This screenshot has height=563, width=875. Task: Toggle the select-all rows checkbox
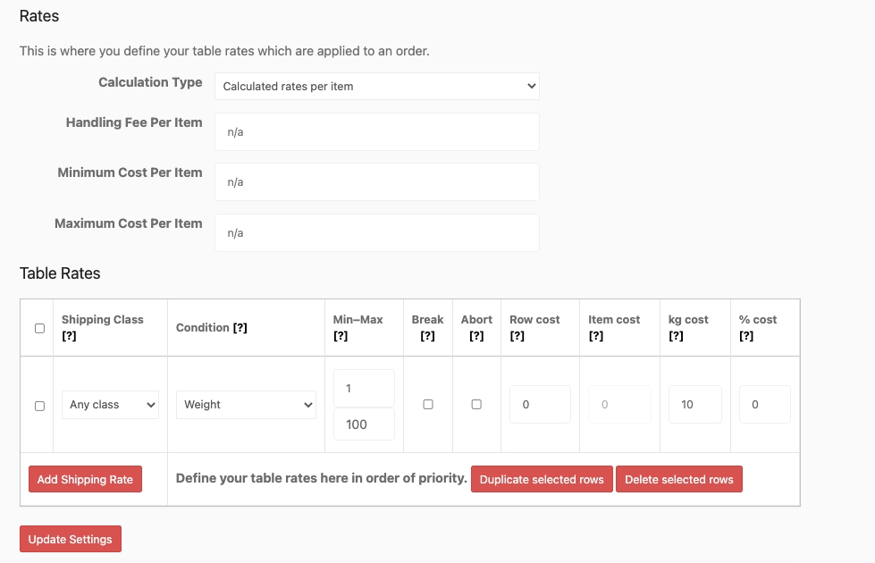[x=38, y=328]
